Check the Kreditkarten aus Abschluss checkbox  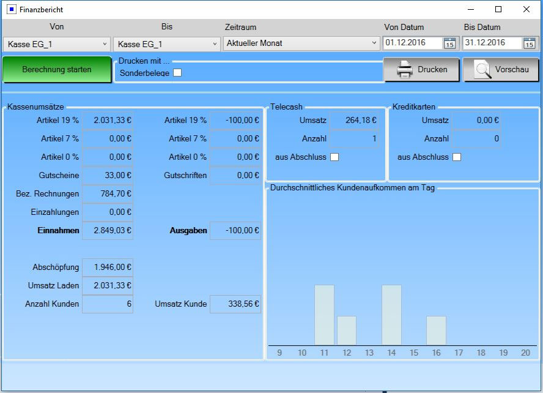click(x=457, y=157)
